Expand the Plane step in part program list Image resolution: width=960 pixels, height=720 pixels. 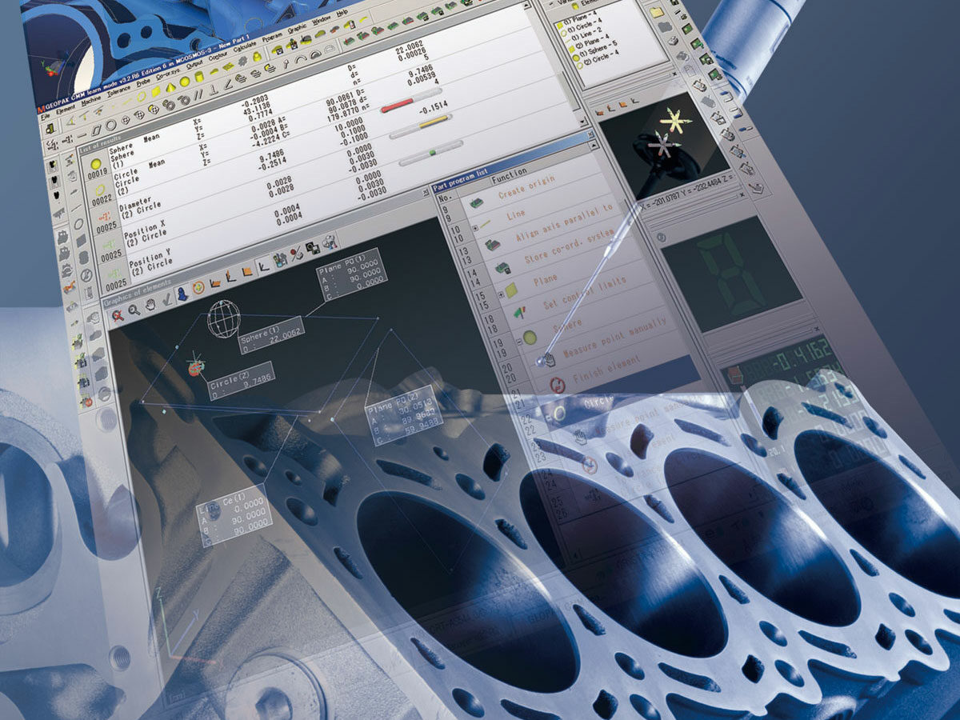tap(502, 294)
